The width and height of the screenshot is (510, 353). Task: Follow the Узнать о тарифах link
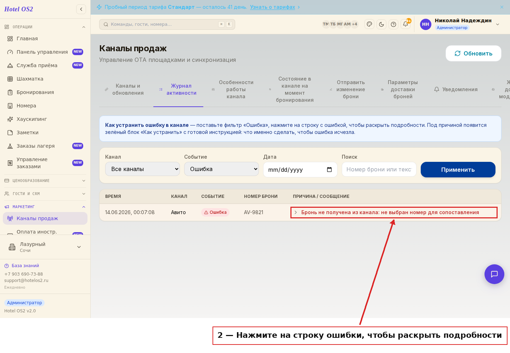272,7
